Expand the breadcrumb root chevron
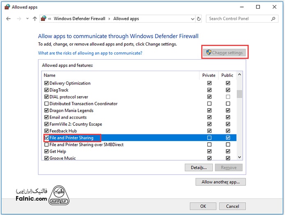Screen dimensions: 285x215 pyautogui.click(x=50, y=19)
